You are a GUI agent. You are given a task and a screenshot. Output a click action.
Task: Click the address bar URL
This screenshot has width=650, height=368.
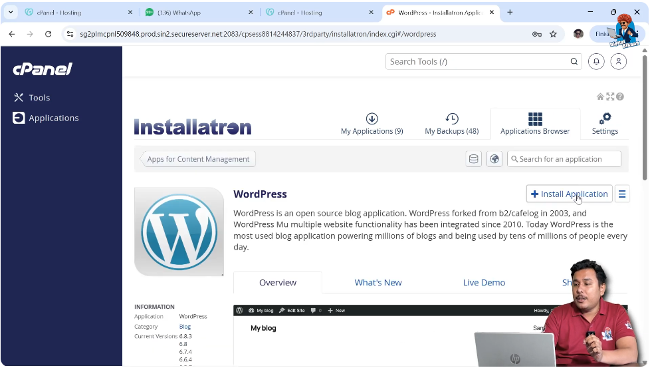[x=258, y=34]
